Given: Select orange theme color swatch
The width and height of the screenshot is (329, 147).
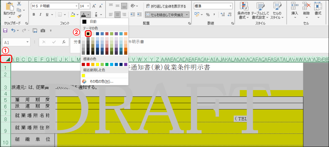Looking at the screenshot, I should (126, 33).
